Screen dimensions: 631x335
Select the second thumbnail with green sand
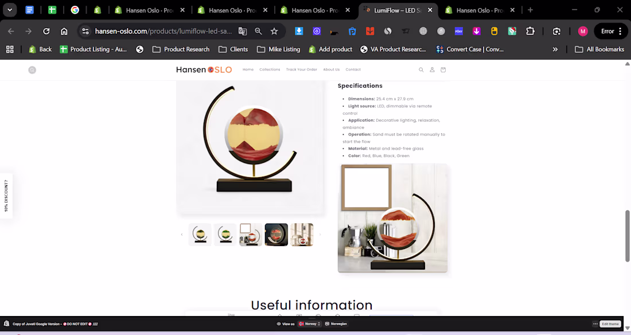tap(225, 235)
